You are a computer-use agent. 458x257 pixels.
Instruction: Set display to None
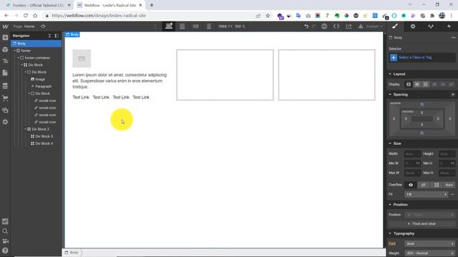point(452,84)
